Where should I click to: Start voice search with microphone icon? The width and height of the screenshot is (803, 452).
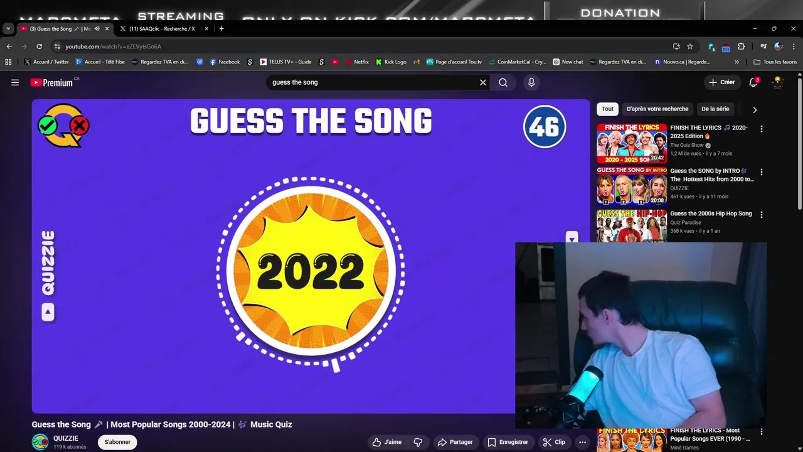coord(531,82)
